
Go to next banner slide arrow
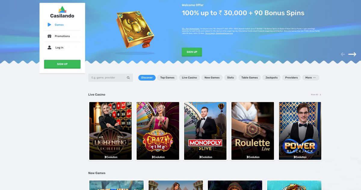[352, 54]
